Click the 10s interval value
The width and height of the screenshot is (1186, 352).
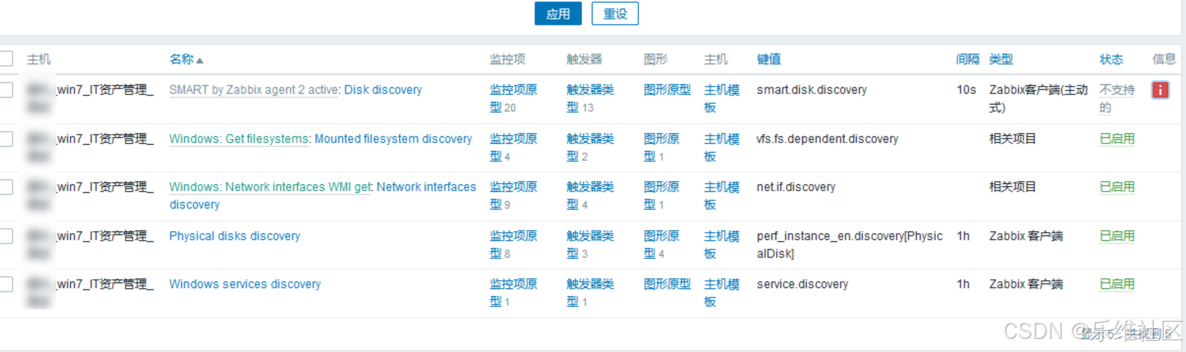pos(966,90)
